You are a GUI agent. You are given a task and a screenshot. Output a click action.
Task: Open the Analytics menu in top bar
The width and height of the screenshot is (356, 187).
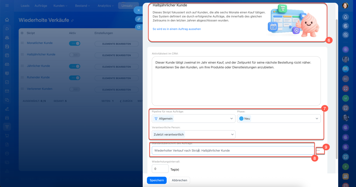(x=106, y=6)
